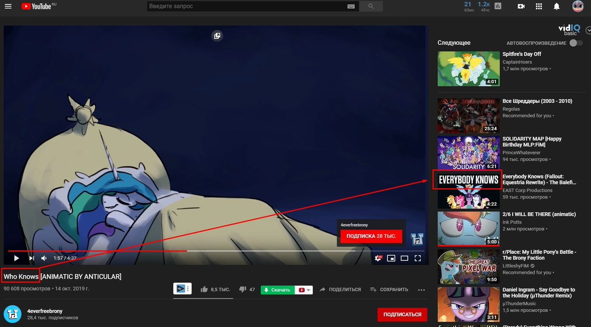Open the SOLIDARITY MAP thumbnail
This screenshot has width=591, height=327.
click(x=468, y=153)
